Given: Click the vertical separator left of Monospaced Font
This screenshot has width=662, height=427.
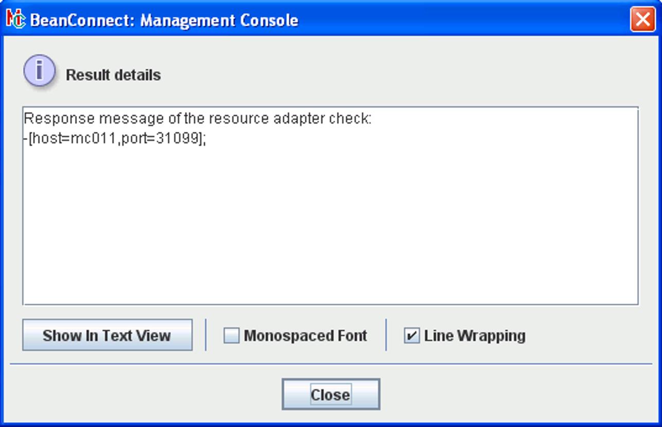Looking at the screenshot, I should click(x=206, y=335).
